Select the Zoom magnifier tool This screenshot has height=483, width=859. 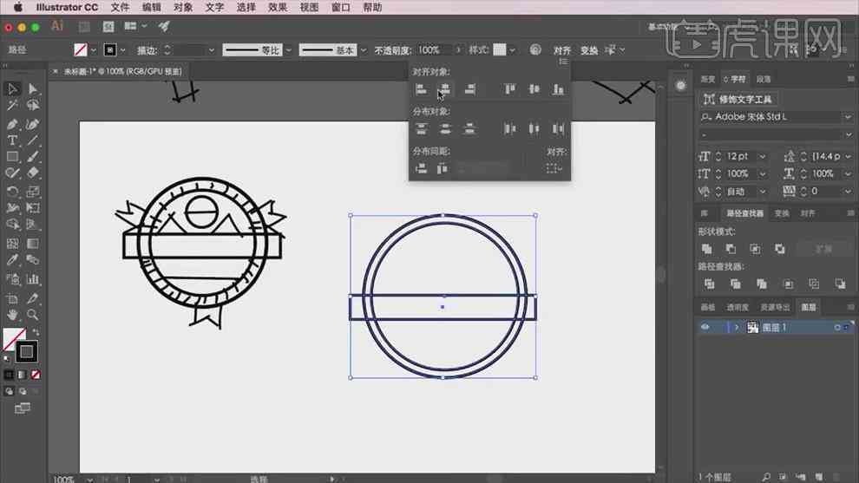[x=33, y=315]
